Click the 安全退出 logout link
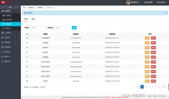This screenshot has width=169, height=99. [x=161, y=2]
